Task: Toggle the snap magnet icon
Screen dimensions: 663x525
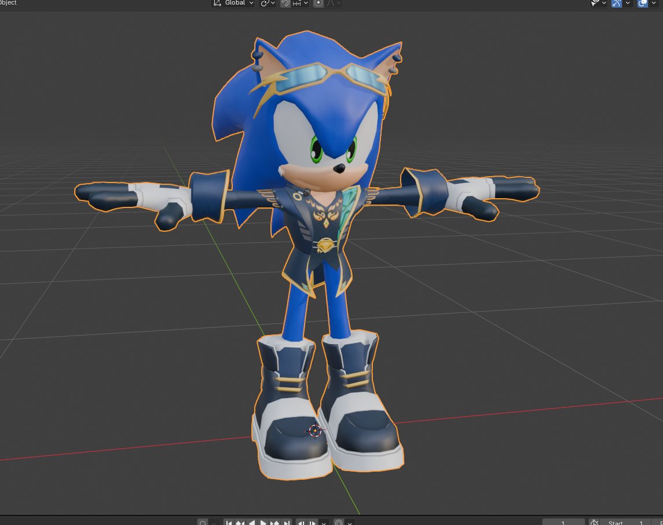Action: [x=285, y=3]
